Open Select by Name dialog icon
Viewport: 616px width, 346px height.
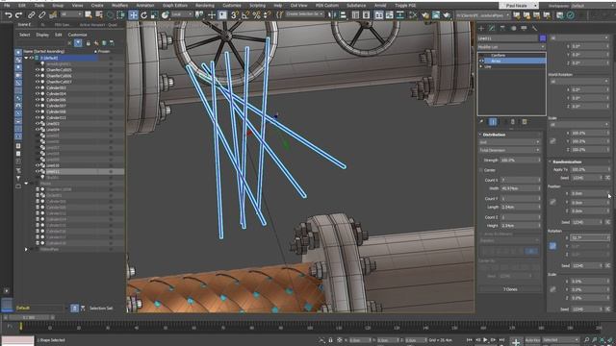click(99, 15)
